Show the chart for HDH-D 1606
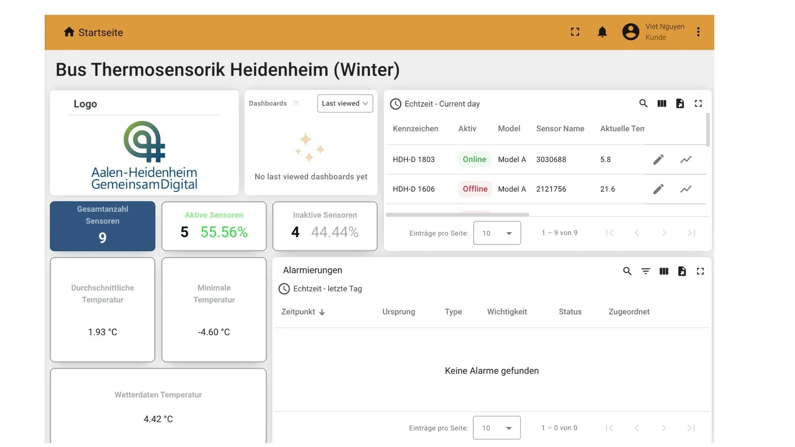This screenshot has height=447, width=795. coord(686,189)
